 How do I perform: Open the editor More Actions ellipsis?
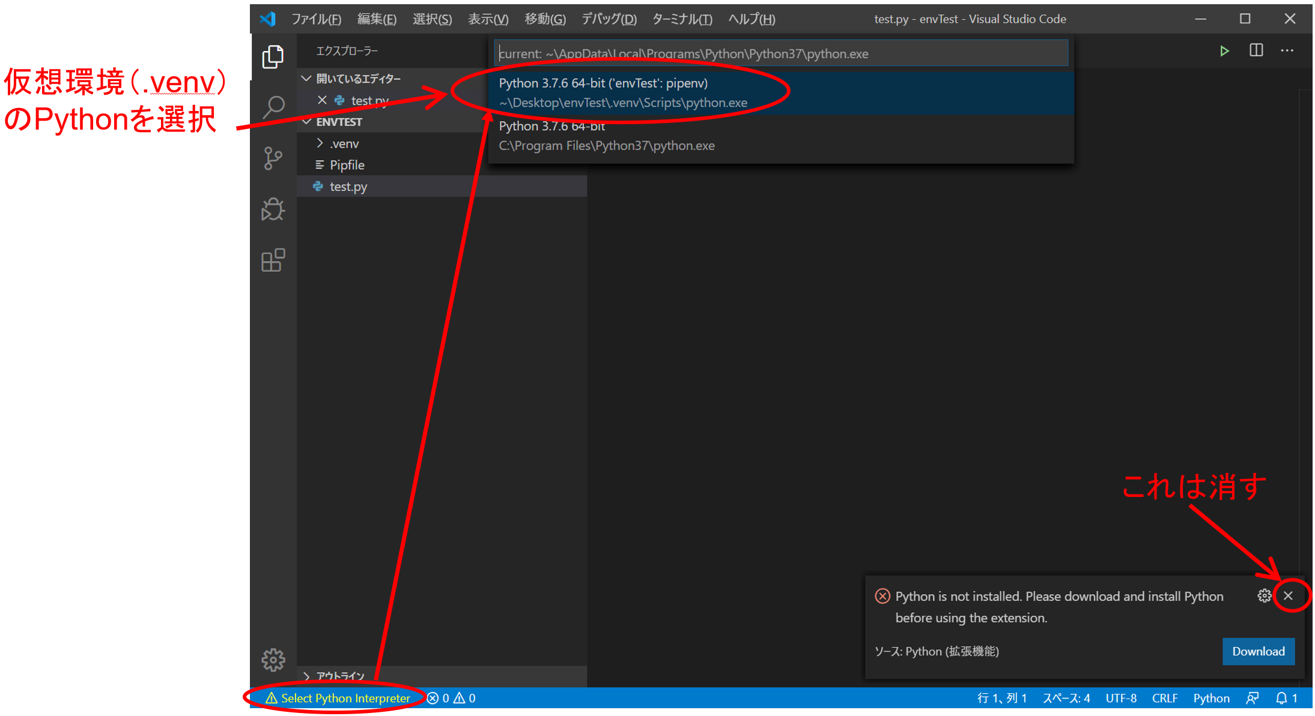[1287, 50]
